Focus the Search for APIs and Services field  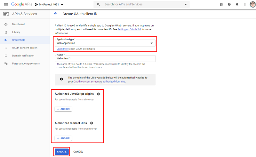coord(142,4)
